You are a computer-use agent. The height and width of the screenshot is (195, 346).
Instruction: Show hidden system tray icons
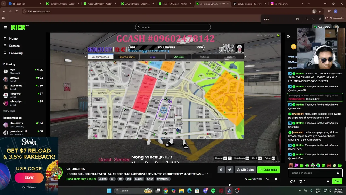[x=300, y=191]
